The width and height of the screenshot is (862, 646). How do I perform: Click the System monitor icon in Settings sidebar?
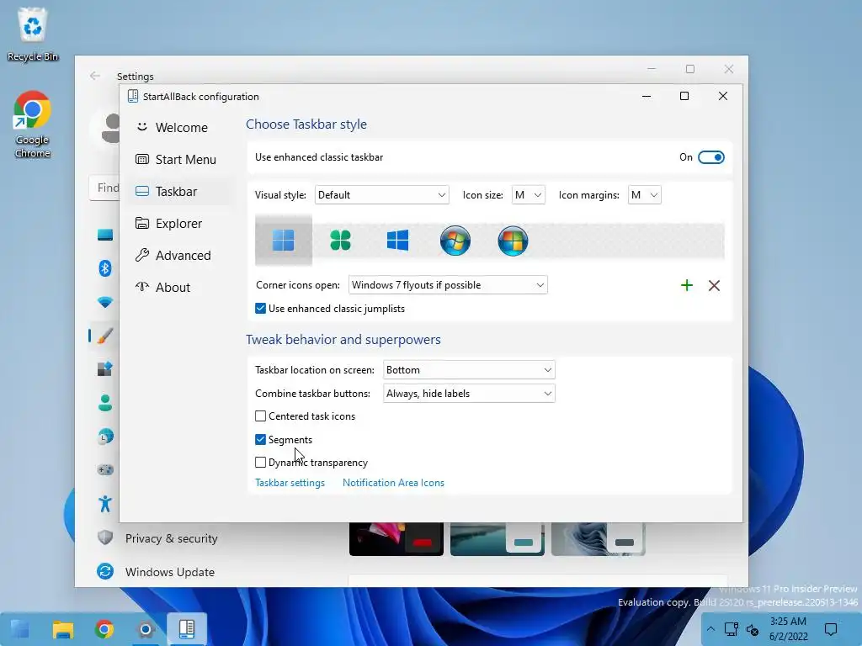pos(105,235)
